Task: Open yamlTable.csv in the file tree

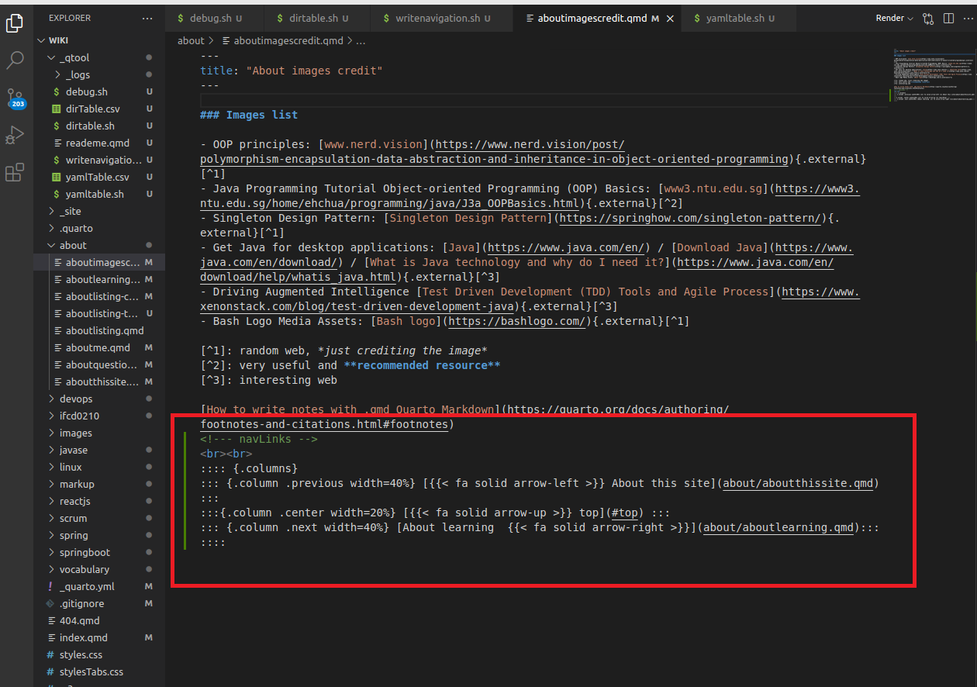Action: pyautogui.click(x=96, y=177)
